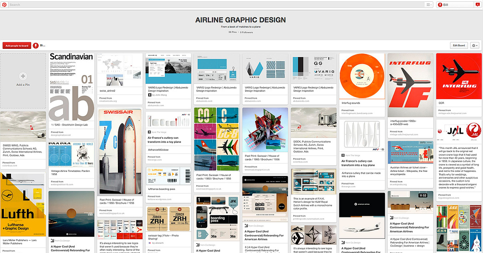Open the swiss_airline2 map pin image
This screenshot has height=253, width=483.
tap(120, 70)
